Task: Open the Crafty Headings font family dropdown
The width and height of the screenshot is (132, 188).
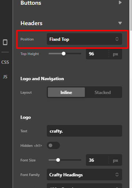Action: pos(84,175)
